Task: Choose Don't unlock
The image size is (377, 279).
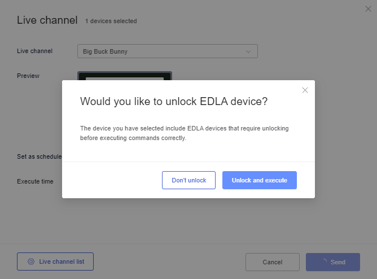Action: [188, 180]
